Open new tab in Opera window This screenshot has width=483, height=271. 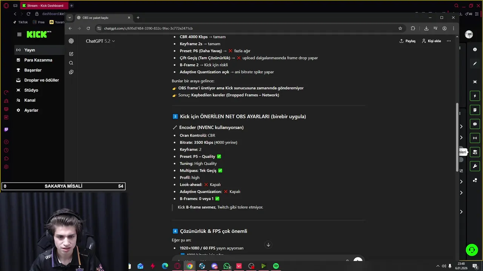(x=71, y=6)
